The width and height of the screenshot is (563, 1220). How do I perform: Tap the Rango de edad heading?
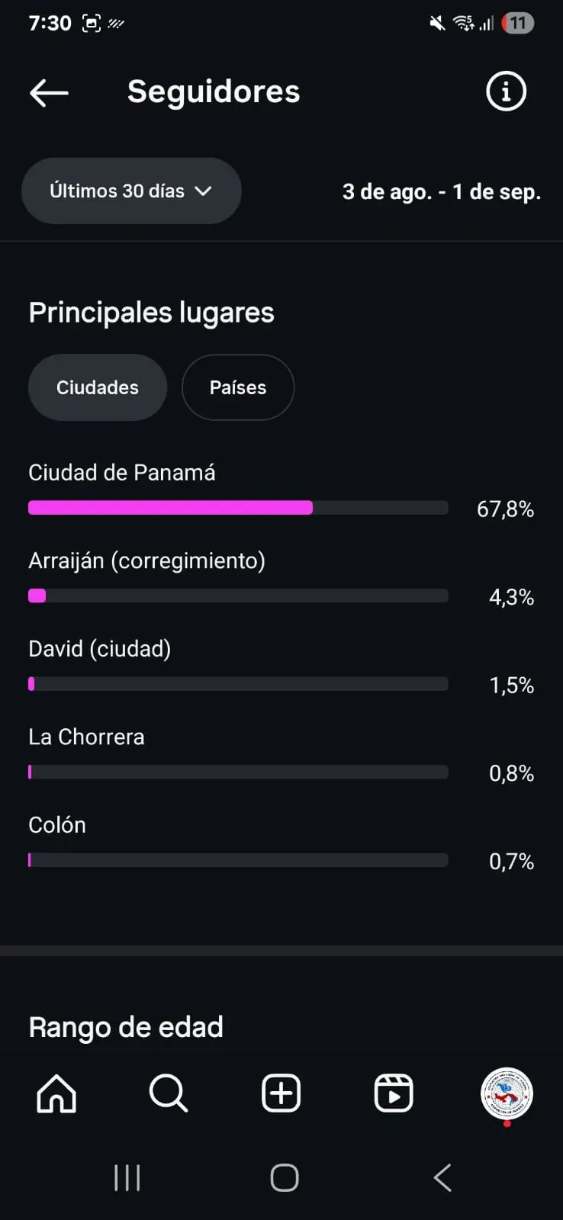pyautogui.click(x=126, y=1027)
